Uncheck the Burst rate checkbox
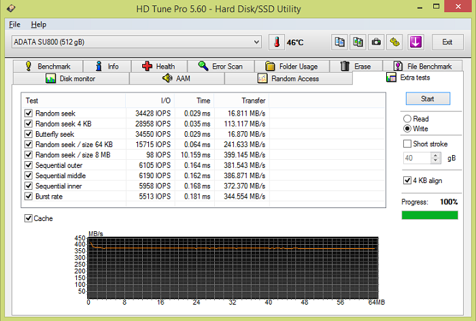This screenshot has height=321, width=476. click(29, 196)
